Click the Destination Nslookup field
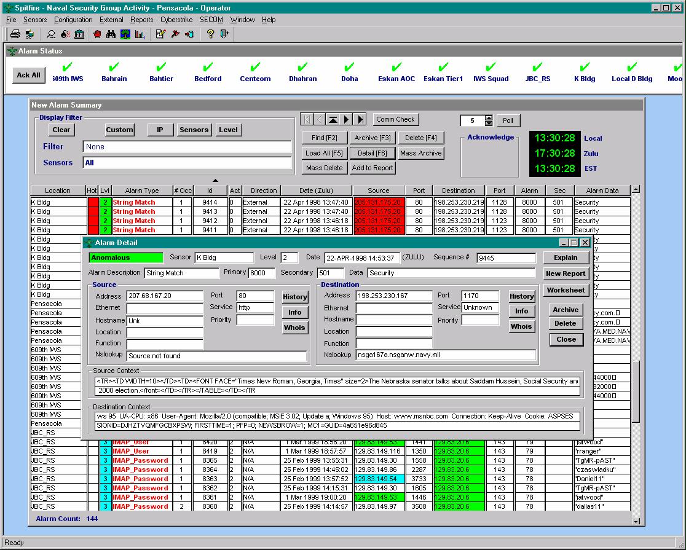The image size is (686, 550). click(446, 355)
